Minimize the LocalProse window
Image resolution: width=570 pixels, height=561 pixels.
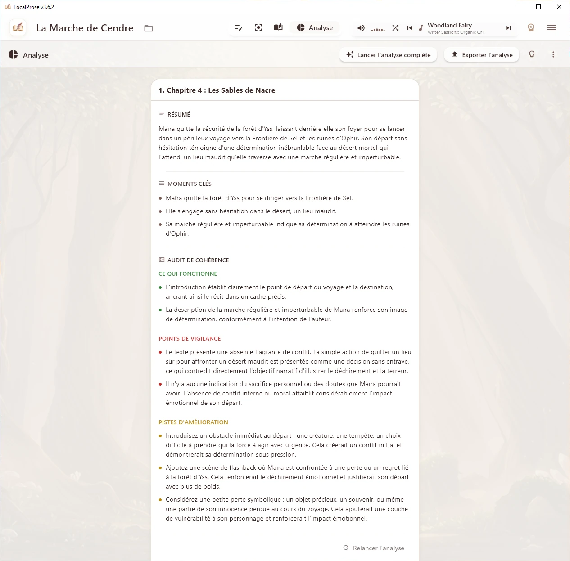[519, 7]
